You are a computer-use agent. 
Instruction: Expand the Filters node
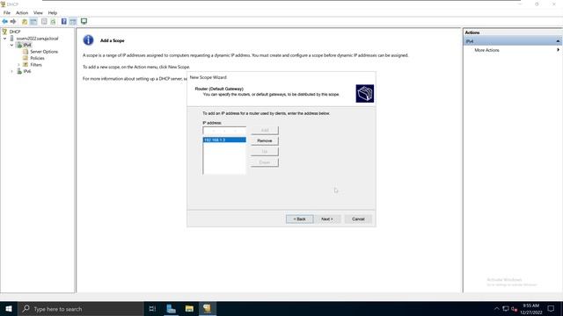(x=18, y=65)
